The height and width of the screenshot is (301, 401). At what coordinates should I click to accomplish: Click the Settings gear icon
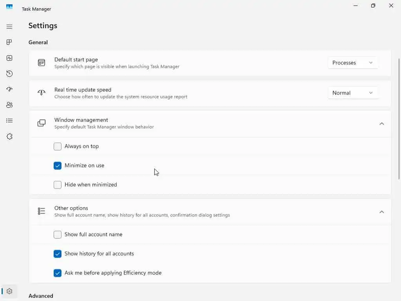click(9, 291)
